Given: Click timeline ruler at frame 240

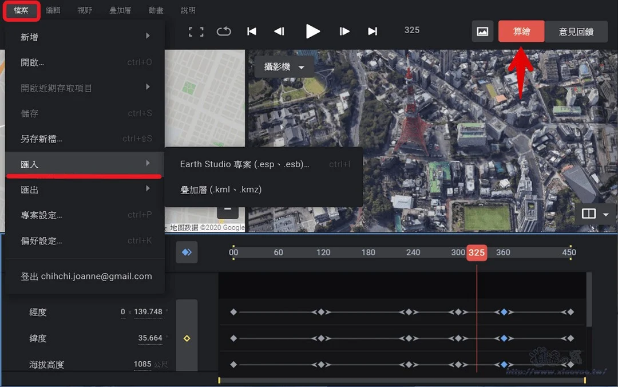Looking at the screenshot, I should (x=413, y=252).
